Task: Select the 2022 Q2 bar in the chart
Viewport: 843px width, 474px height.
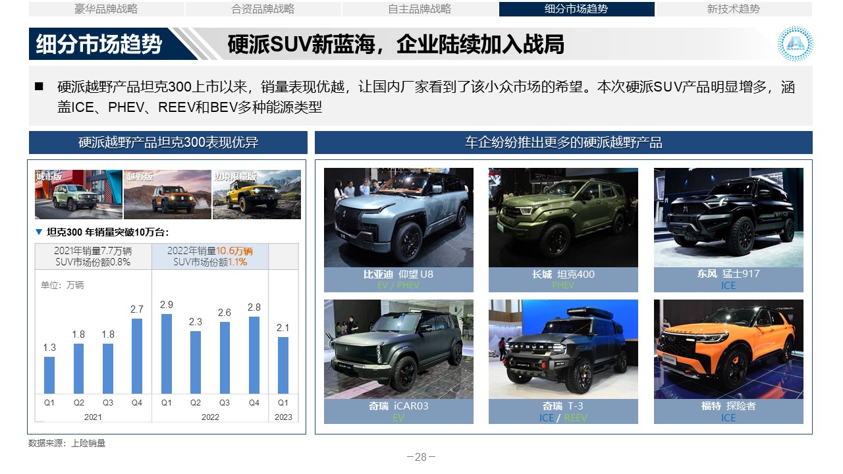Action: pyautogui.click(x=196, y=362)
